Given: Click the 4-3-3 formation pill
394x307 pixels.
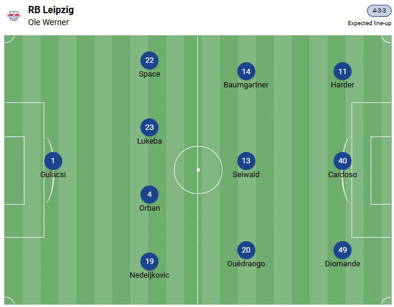Looking at the screenshot, I should click(x=379, y=11).
